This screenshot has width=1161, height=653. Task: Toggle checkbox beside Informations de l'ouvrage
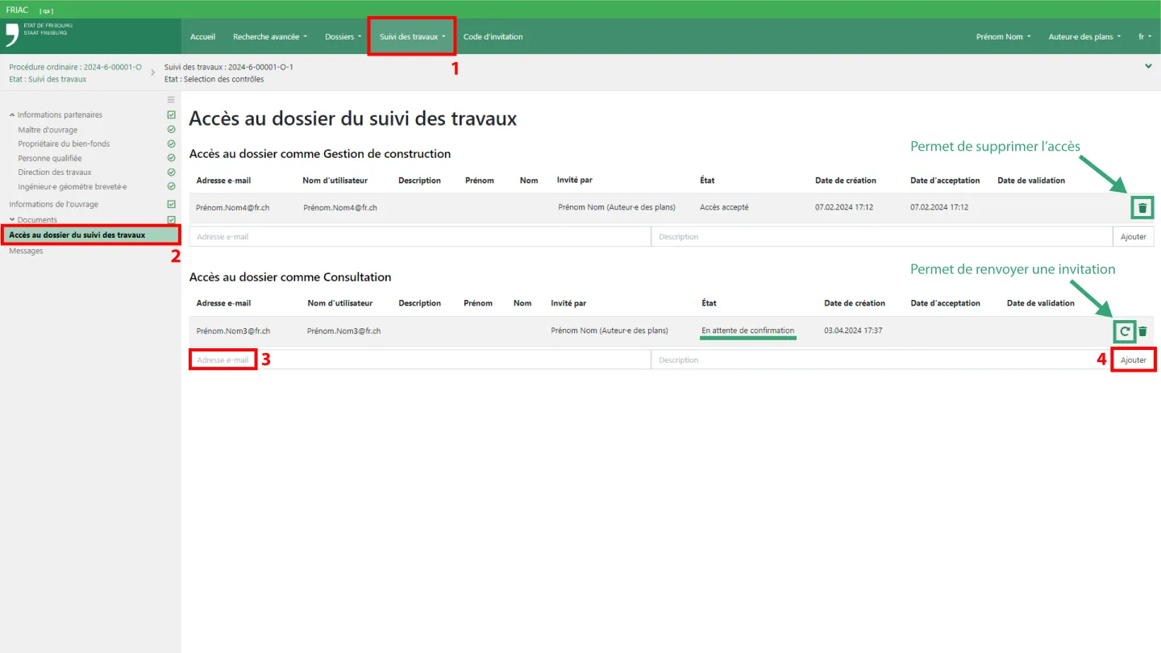(x=171, y=205)
